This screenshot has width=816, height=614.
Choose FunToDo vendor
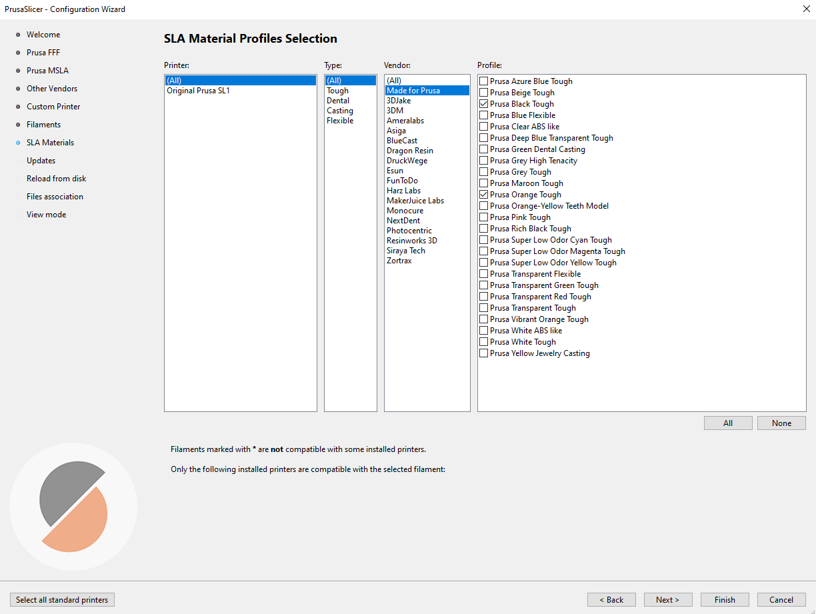click(x=427, y=181)
